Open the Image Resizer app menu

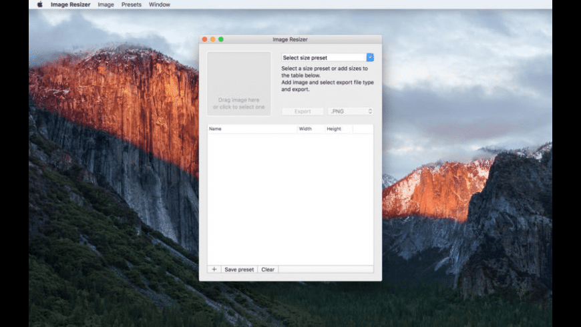tap(70, 5)
